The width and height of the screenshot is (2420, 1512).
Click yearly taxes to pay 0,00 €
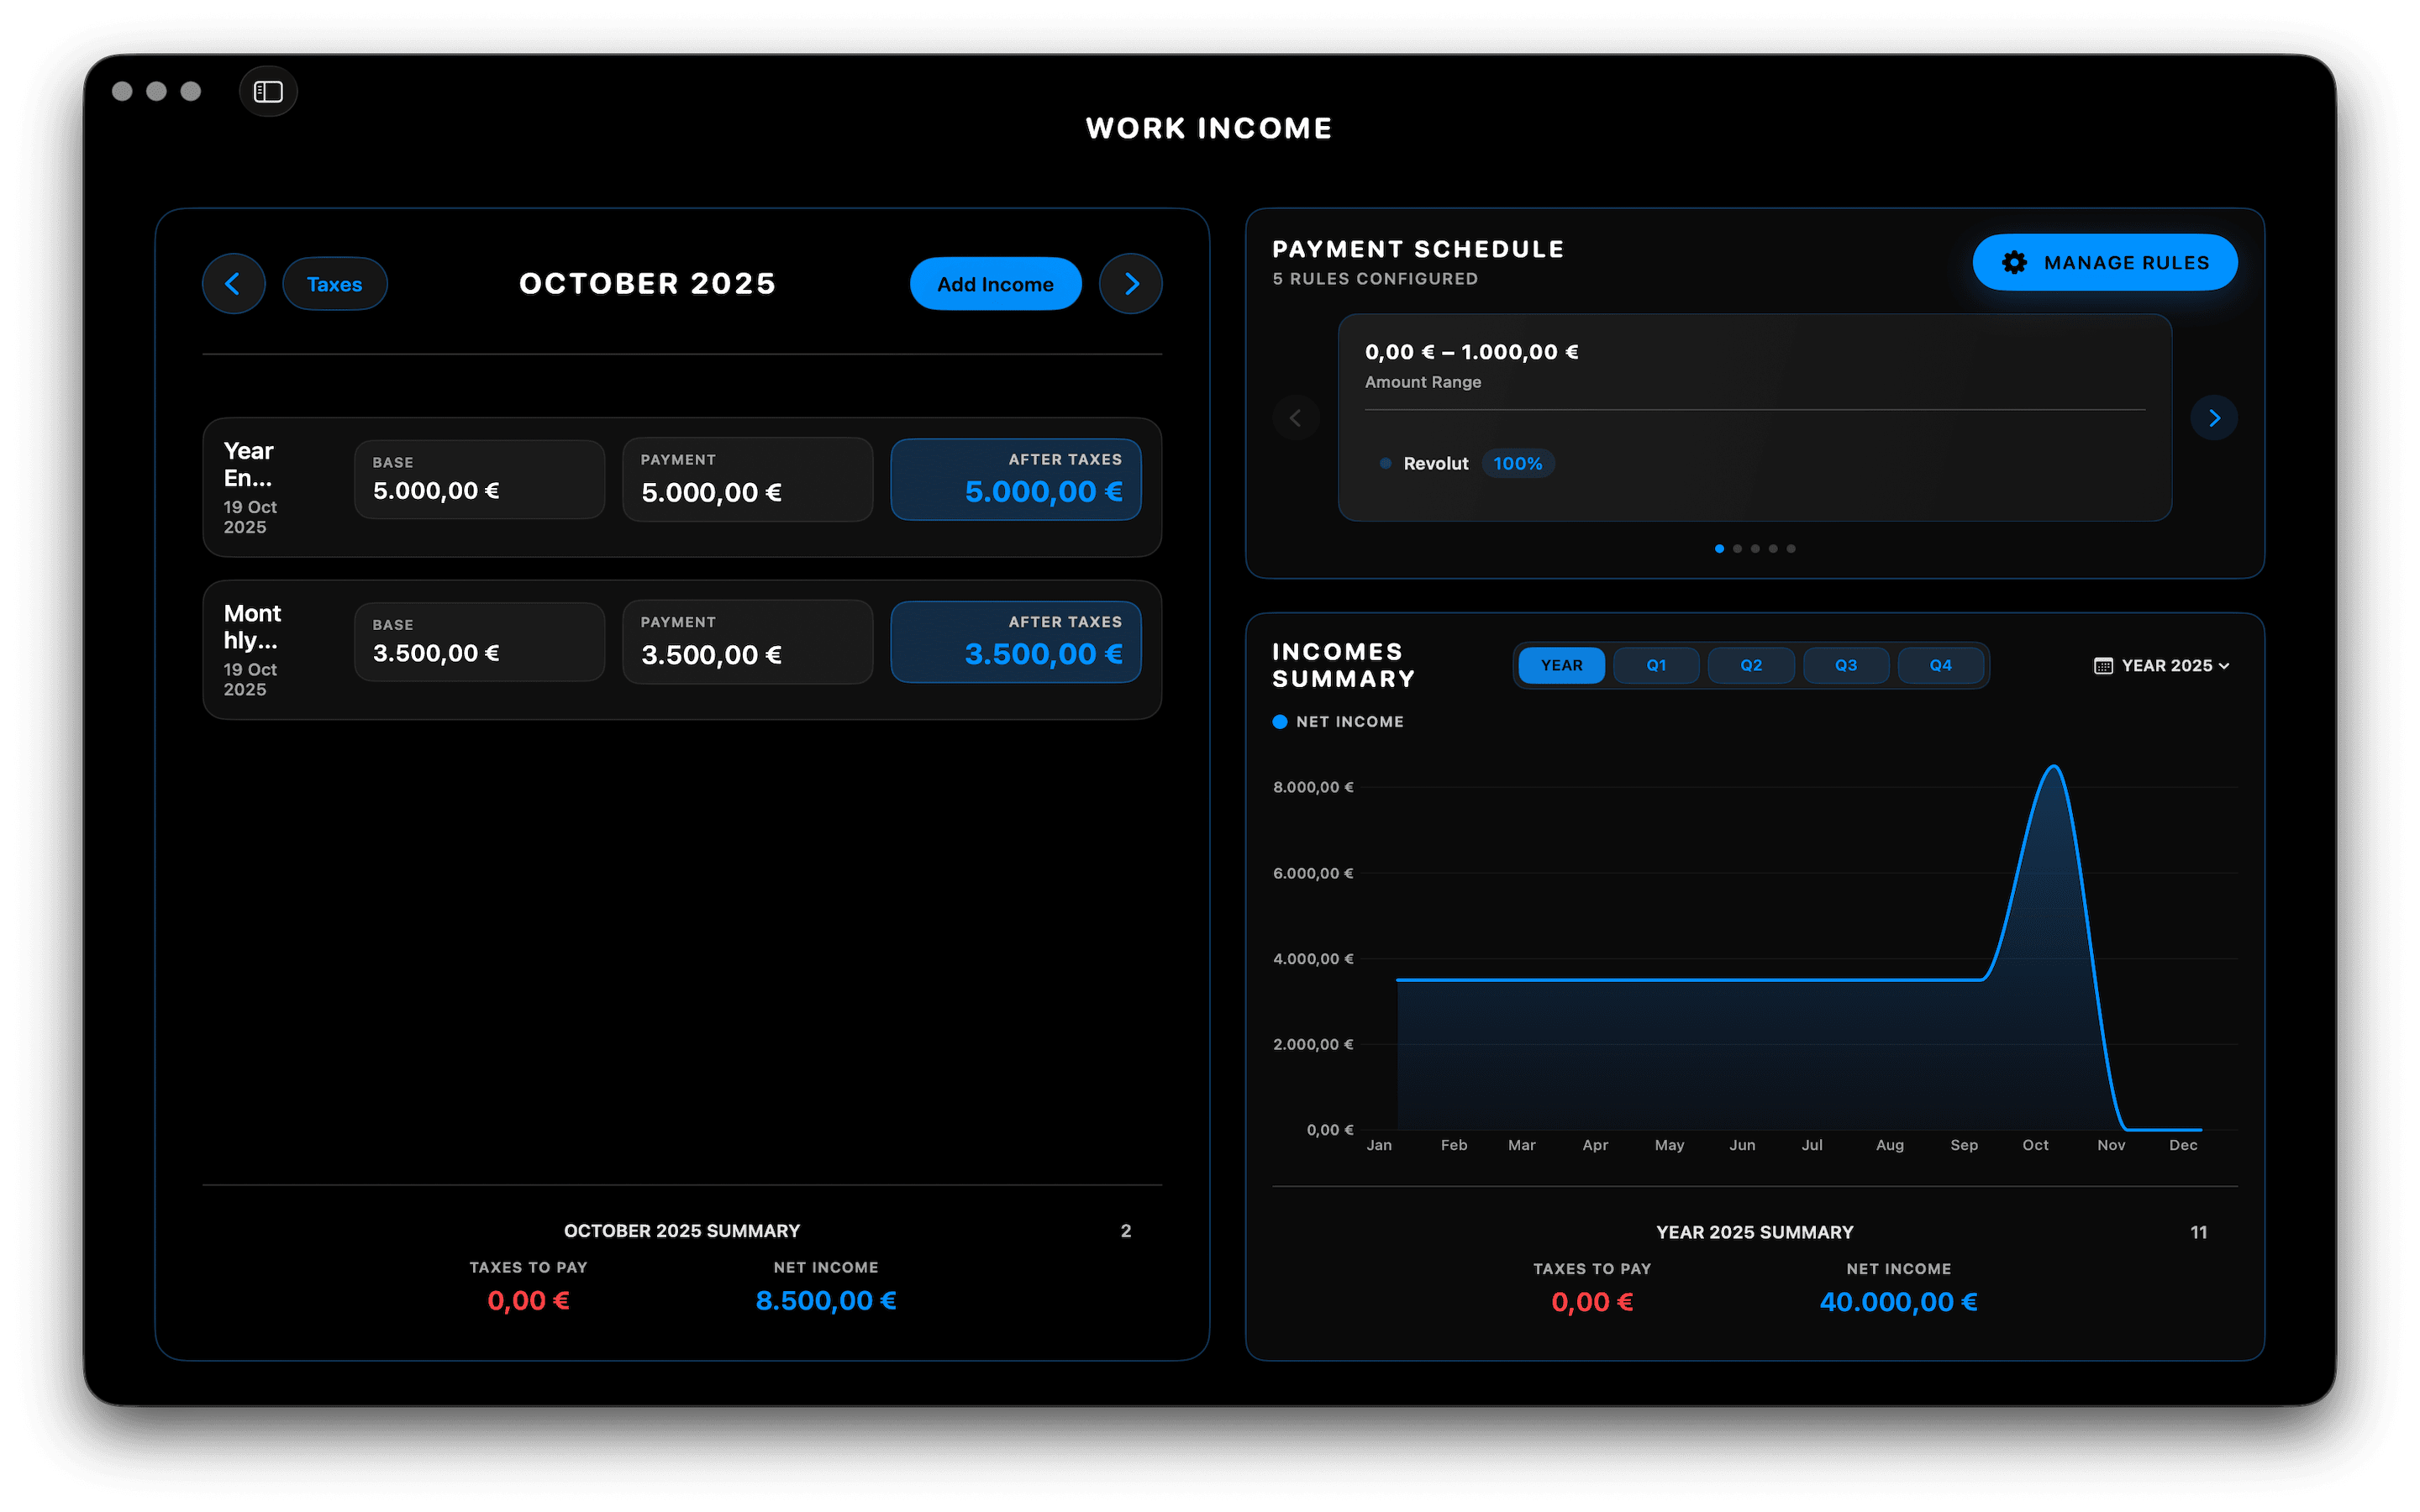coord(1592,1302)
